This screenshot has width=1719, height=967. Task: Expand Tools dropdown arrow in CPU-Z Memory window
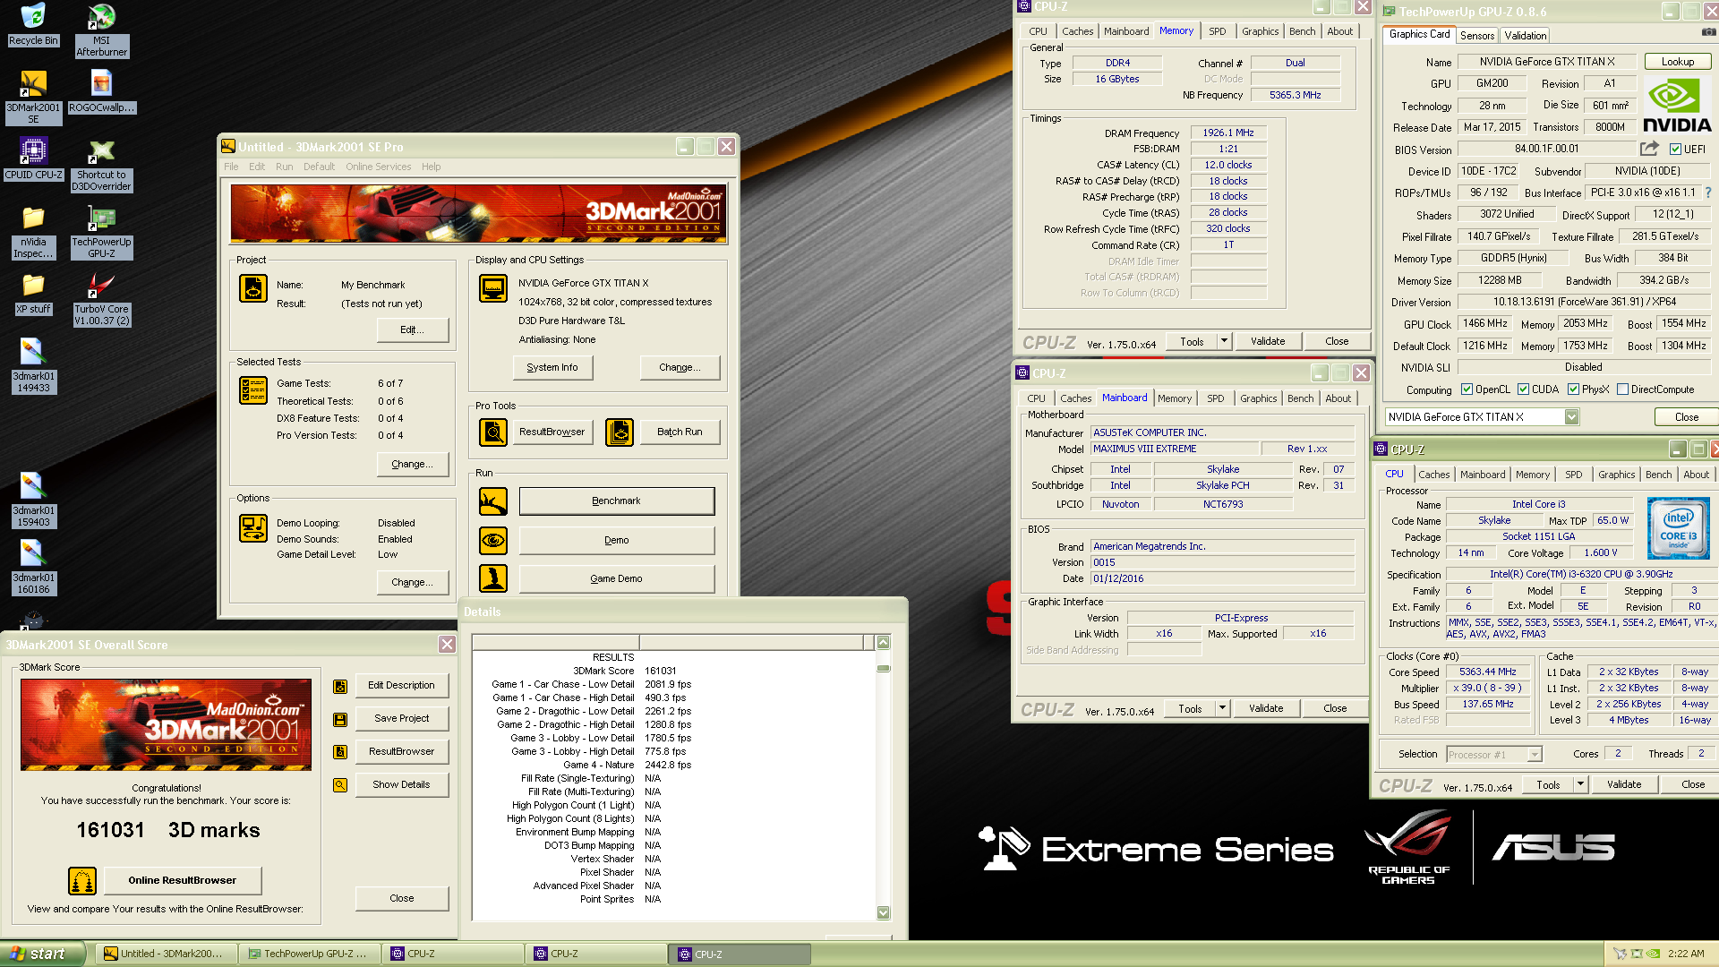1224,341
